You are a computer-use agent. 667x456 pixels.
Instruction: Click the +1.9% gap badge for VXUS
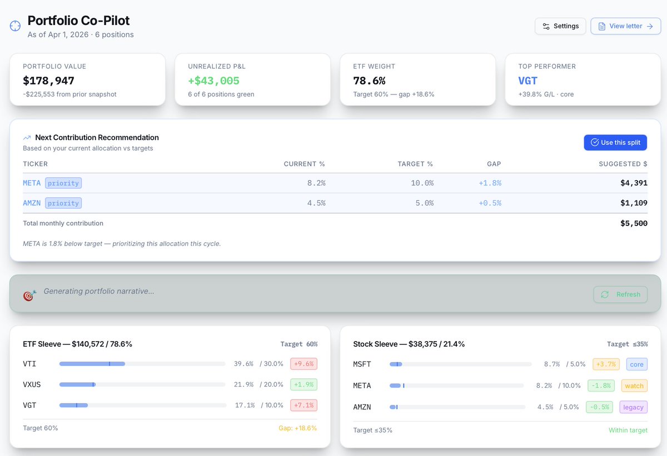(303, 384)
